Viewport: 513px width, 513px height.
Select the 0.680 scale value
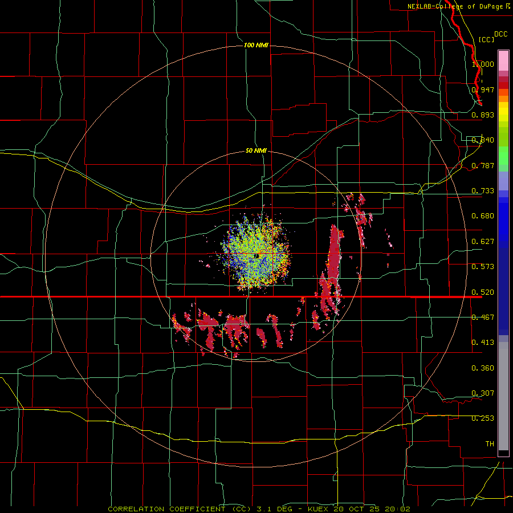[x=483, y=216]
